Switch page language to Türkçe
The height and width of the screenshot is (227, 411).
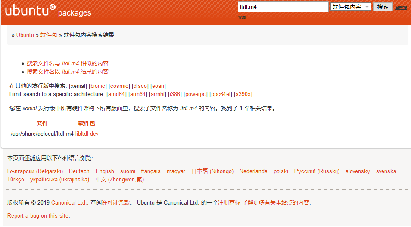click(16, 180)
